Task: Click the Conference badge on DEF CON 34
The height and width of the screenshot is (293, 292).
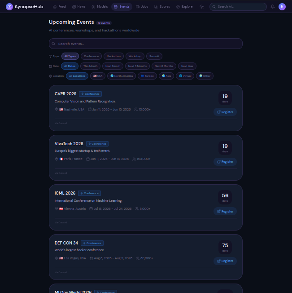Action: click(x=92, y=243)
